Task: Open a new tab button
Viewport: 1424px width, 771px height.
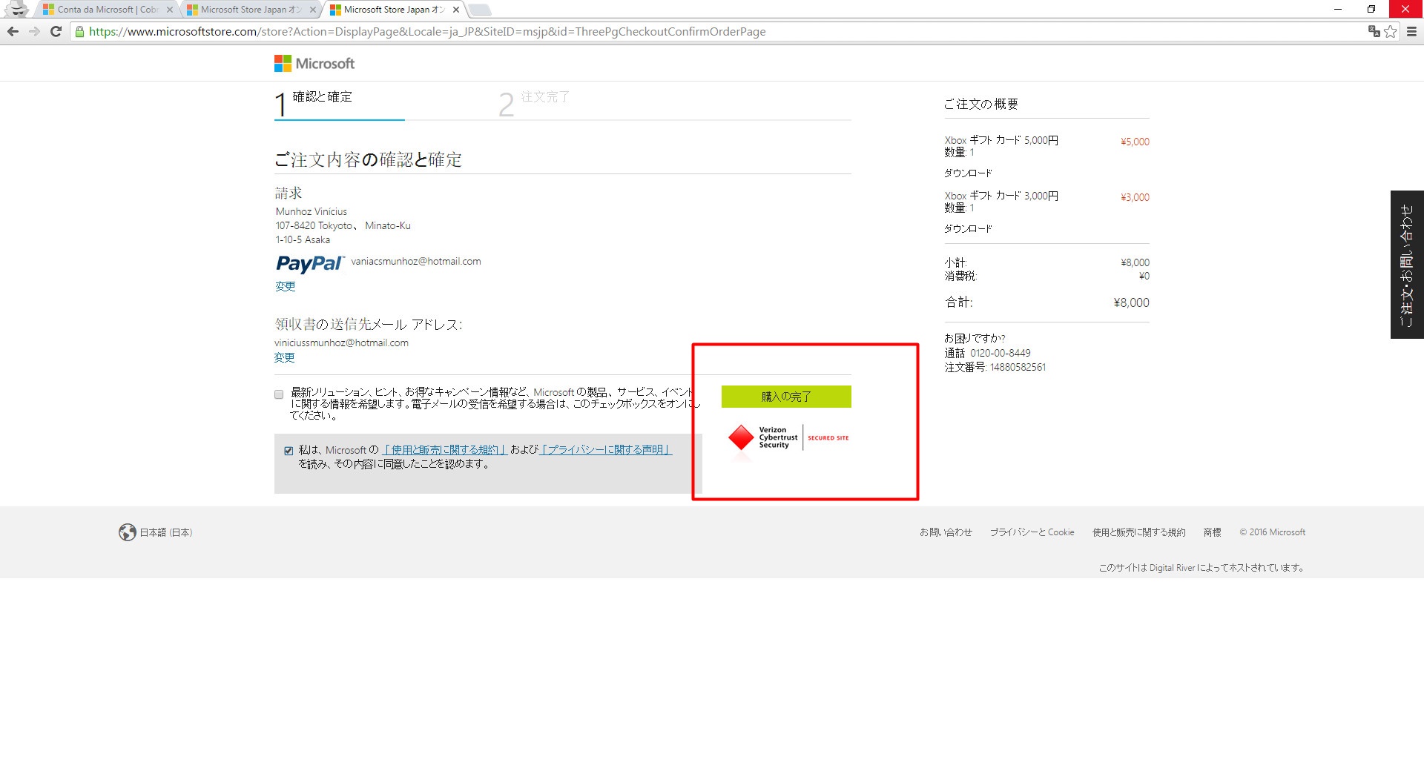Action: coord(481,10)
